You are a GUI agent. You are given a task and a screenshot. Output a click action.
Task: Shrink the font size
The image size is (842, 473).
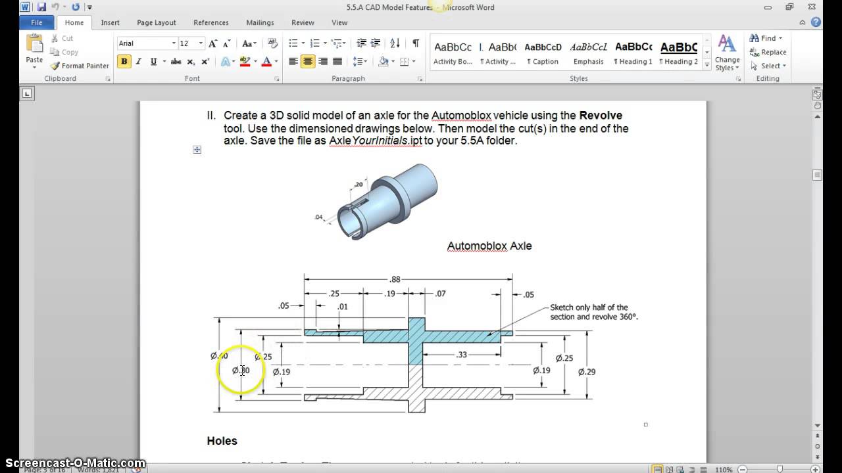click(x=228, y=43)
